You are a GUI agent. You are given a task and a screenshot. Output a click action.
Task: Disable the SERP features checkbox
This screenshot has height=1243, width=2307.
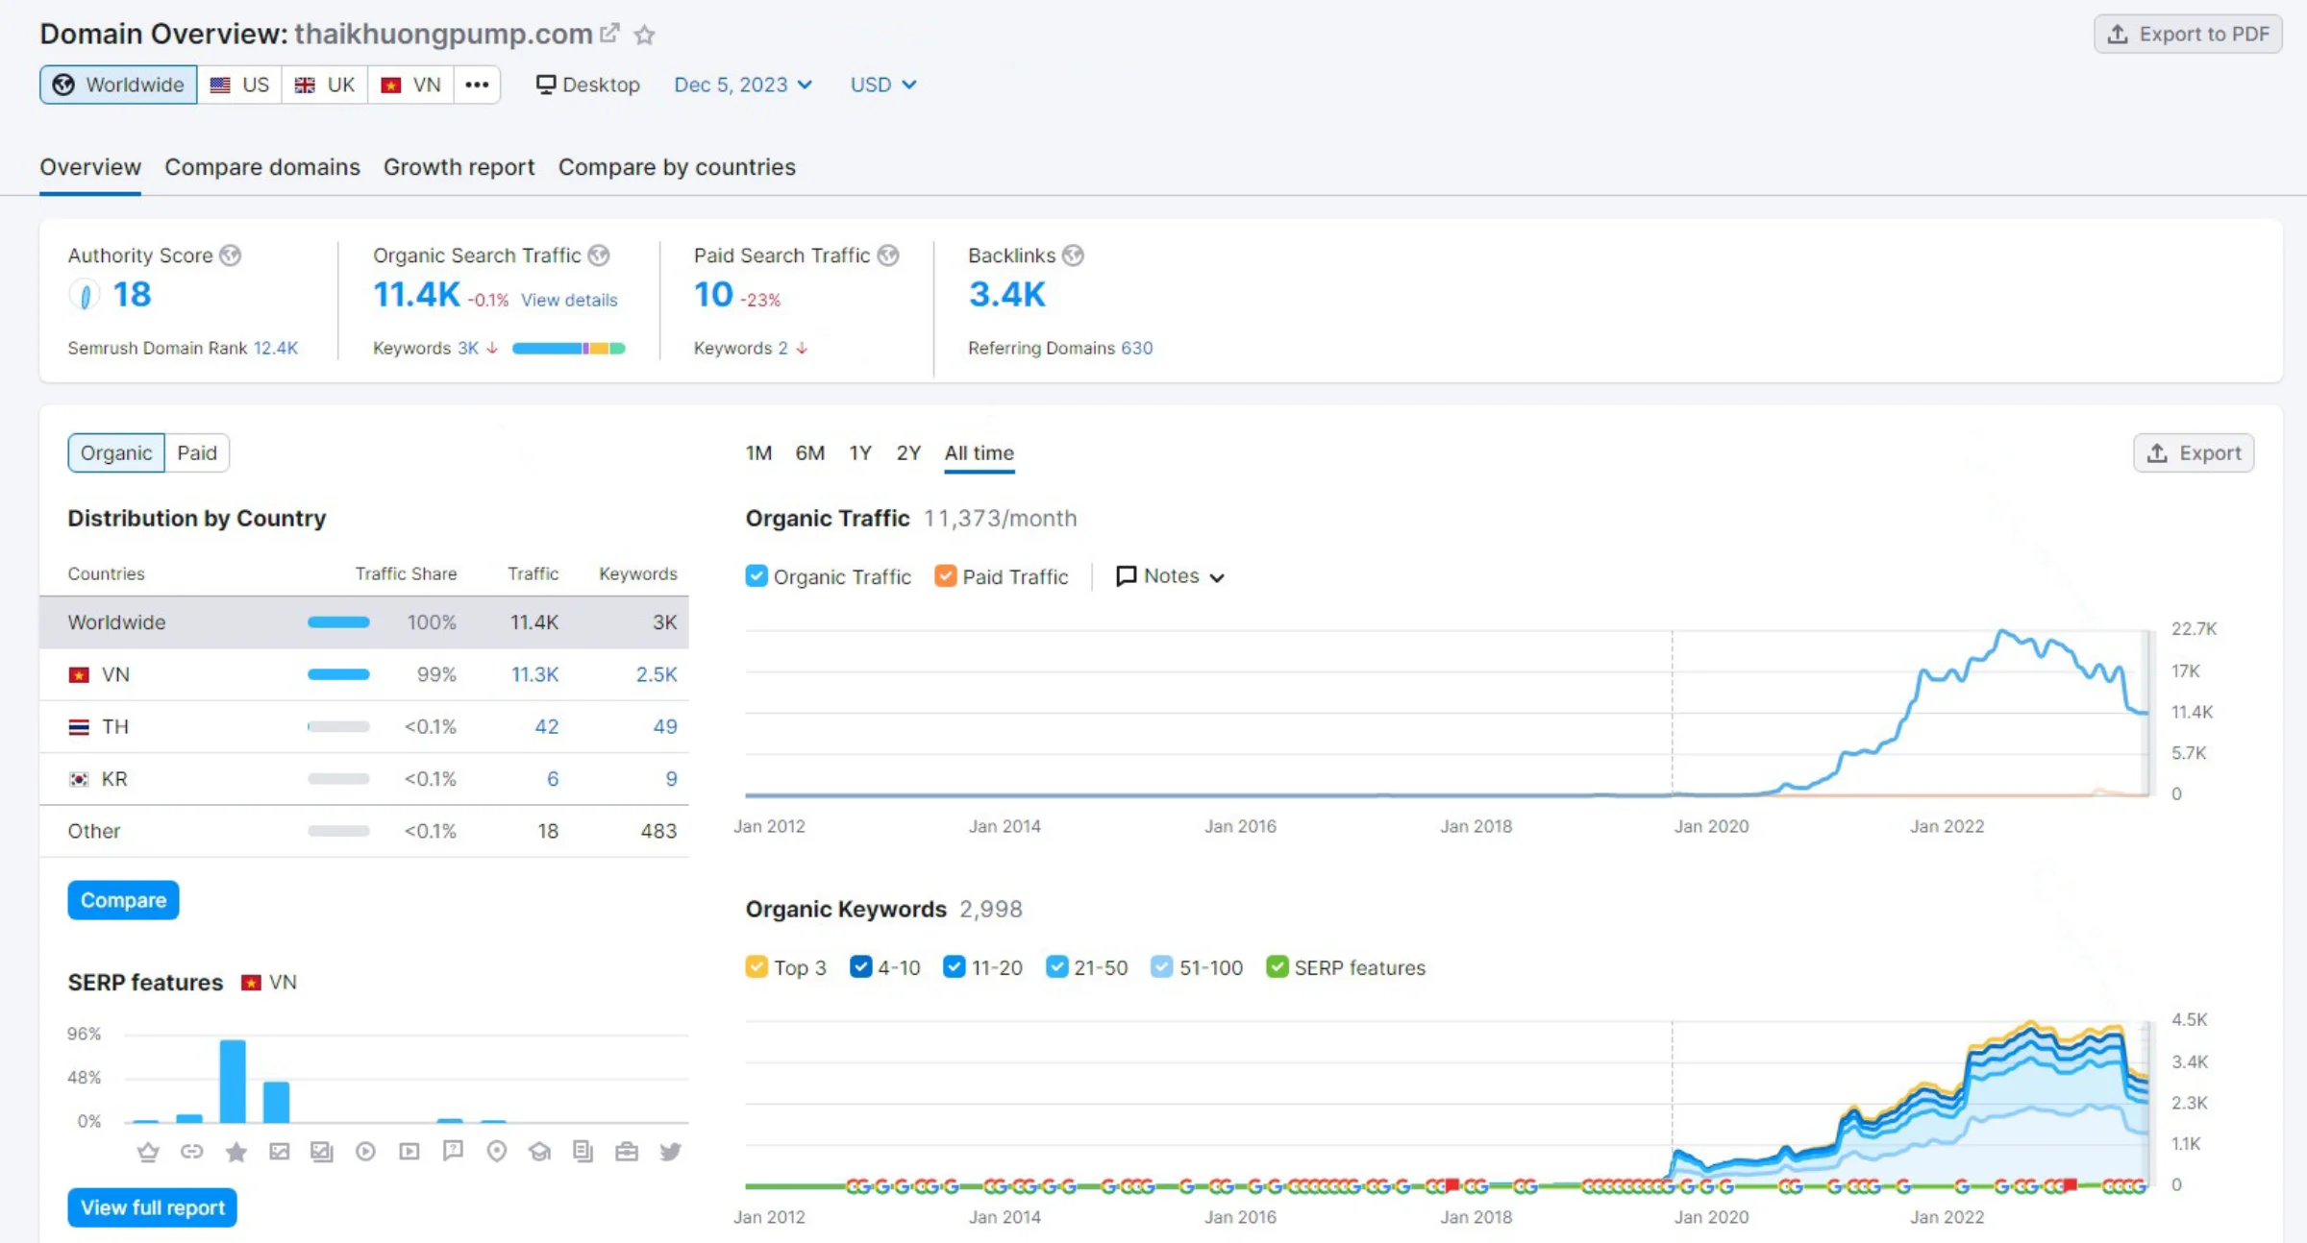pyautogui.click(x=1277, y=967)
